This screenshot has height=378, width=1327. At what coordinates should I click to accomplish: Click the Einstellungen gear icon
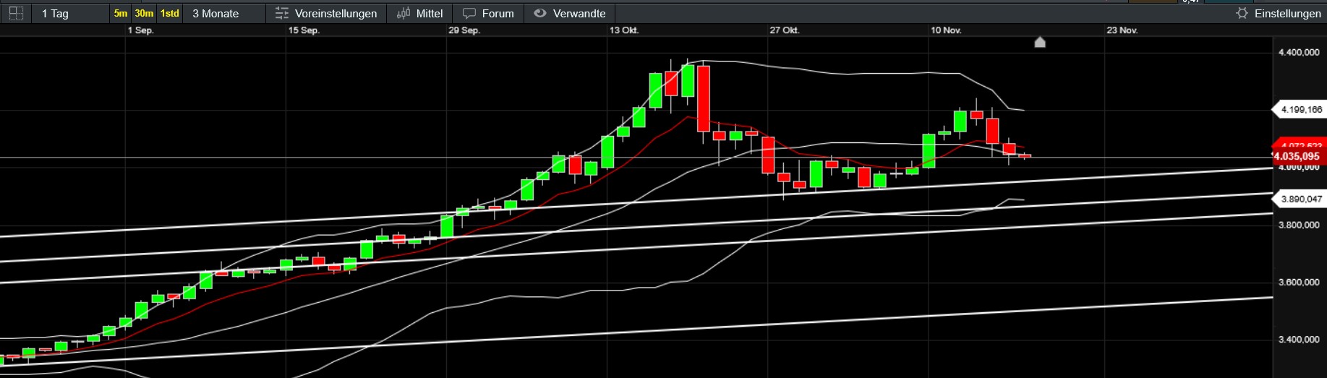1242,14
